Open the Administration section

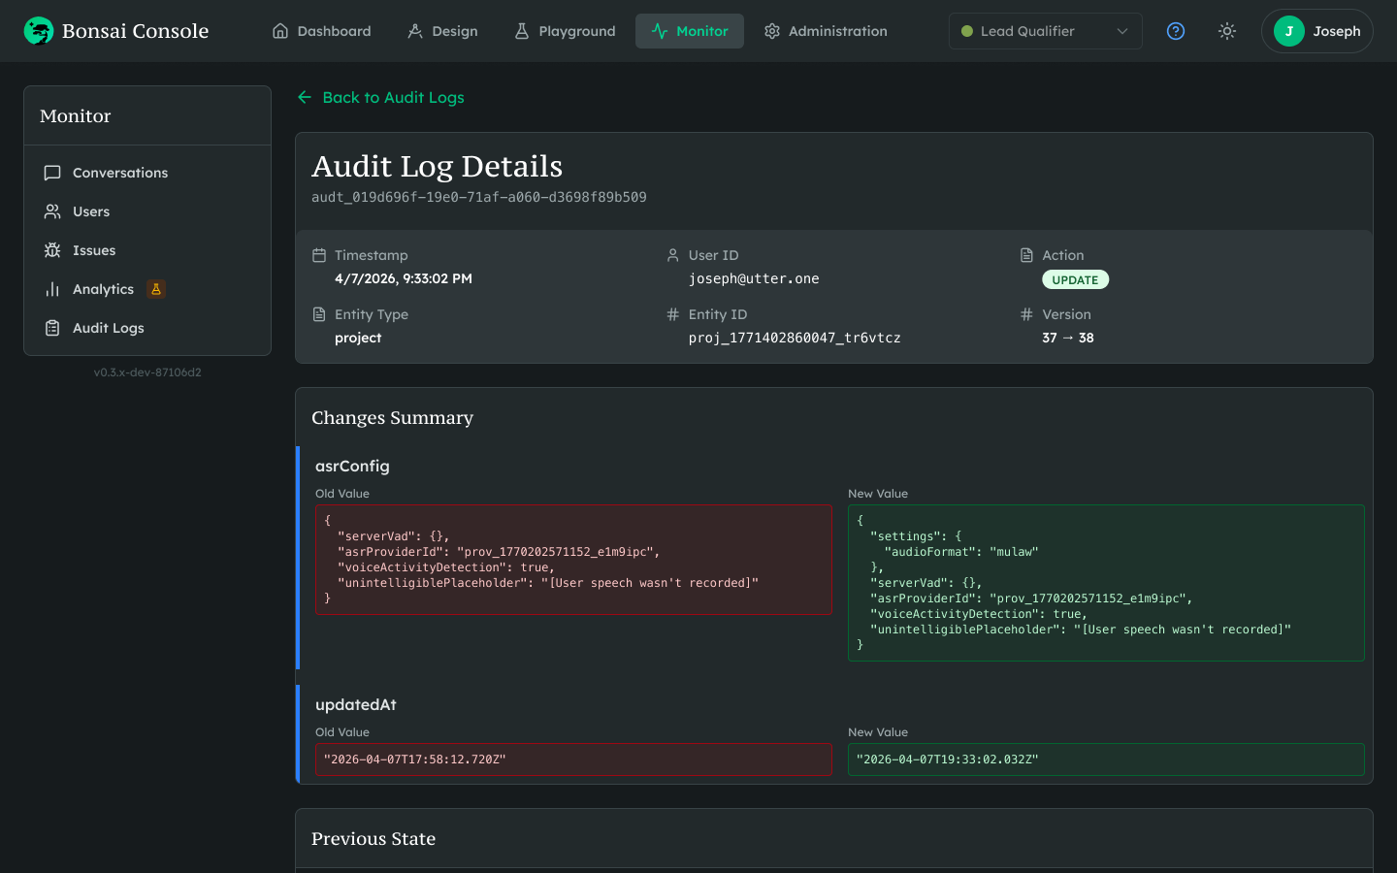click(826, 31)
